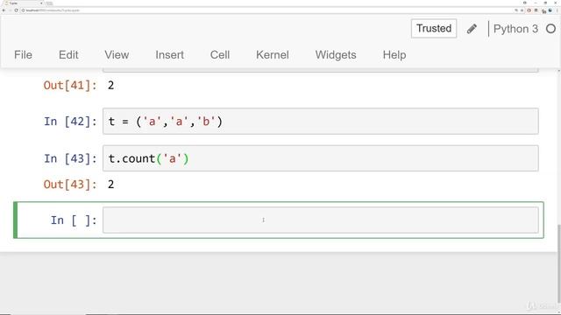
Task: Select the cell defining tuple t
Action: click(321, 122)
